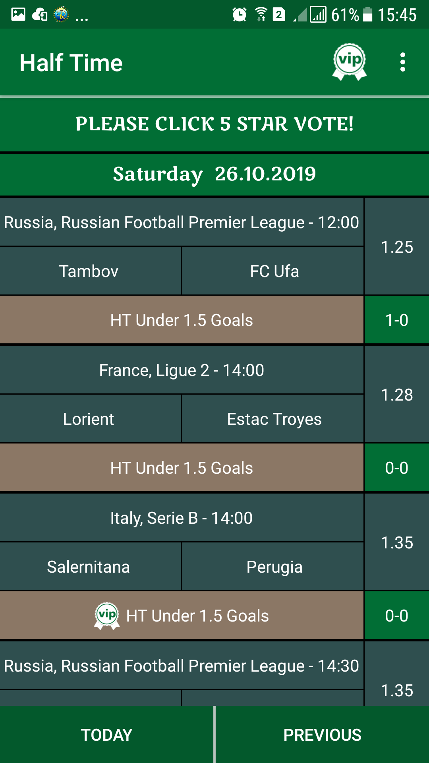
Task: Tap the 1.25 odds for Tambov match
Action: [x=397, y=247]
